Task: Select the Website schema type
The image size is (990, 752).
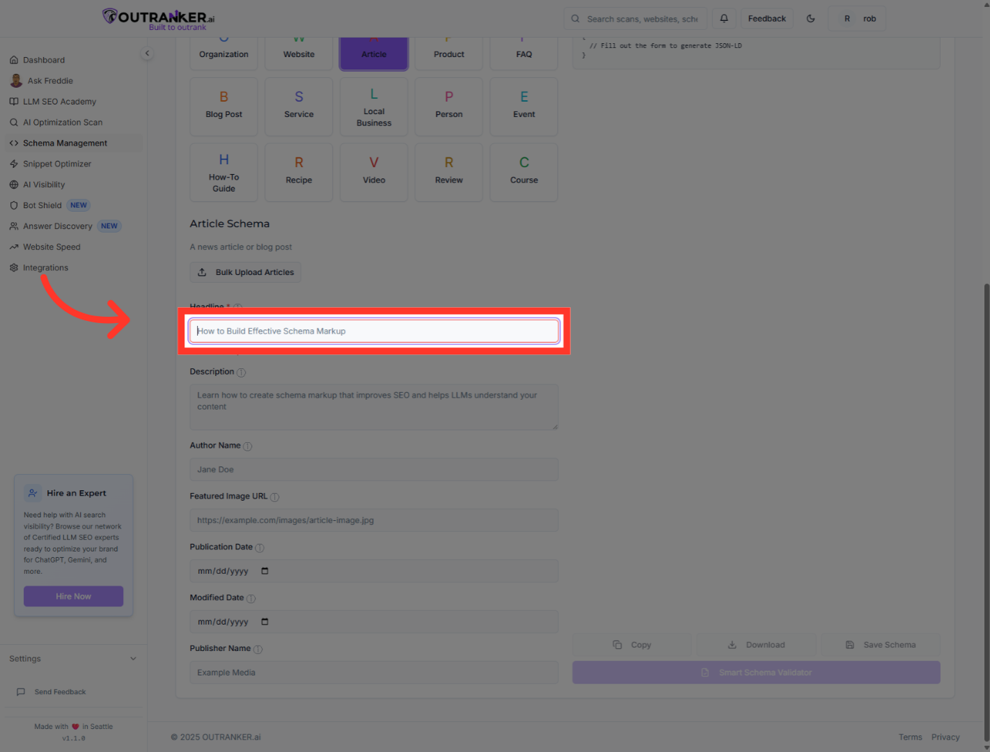Action: point(299,54)
